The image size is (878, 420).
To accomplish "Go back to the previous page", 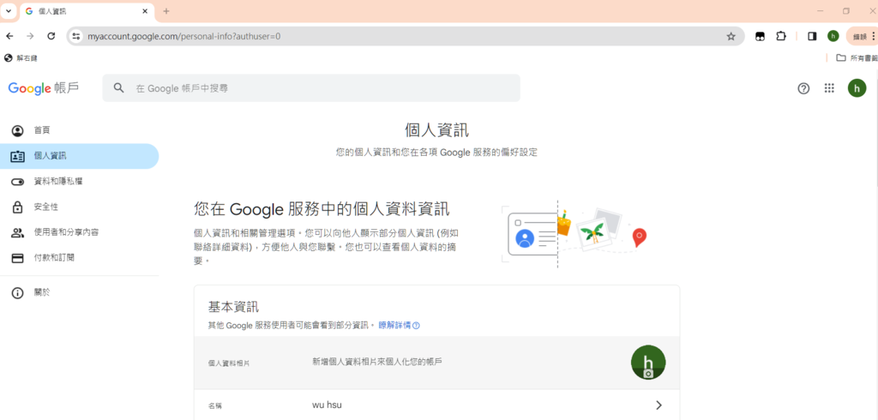I will [9, 36].
